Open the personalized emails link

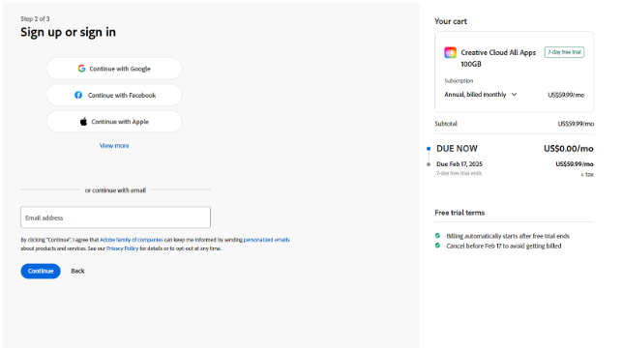click(267, 240)
